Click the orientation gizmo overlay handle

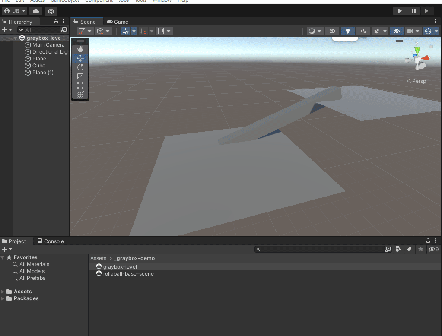399,41
